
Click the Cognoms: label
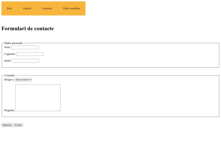pyautogui.click(x=10, y=54)
